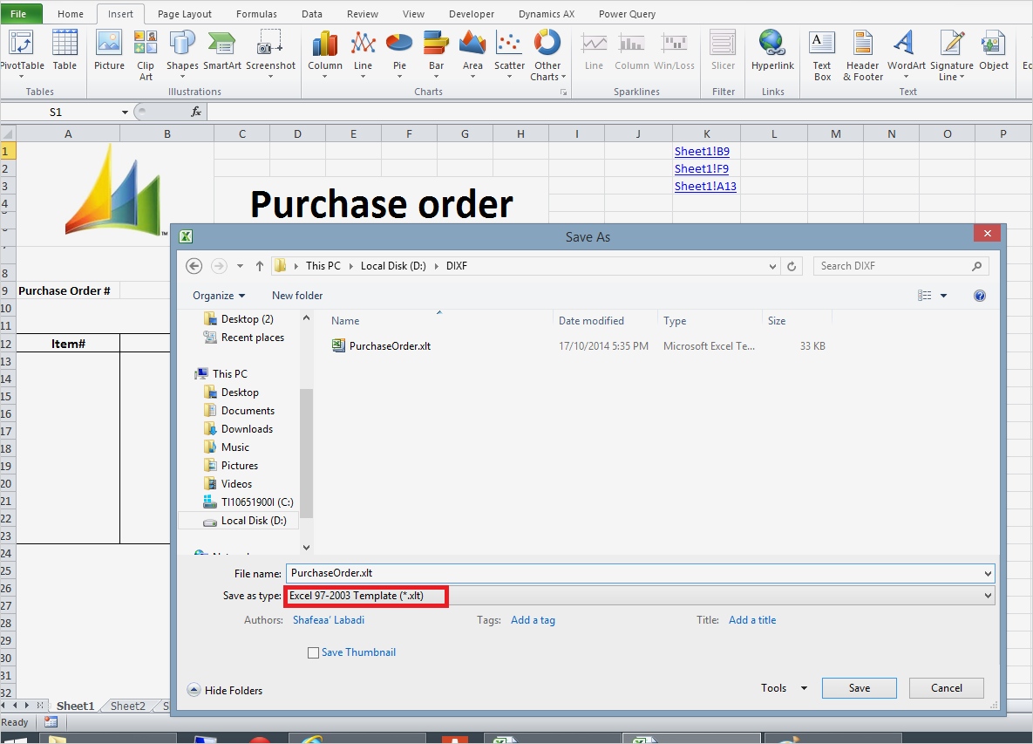
Task: Insert a Screenshot
Action: (270, 52)
